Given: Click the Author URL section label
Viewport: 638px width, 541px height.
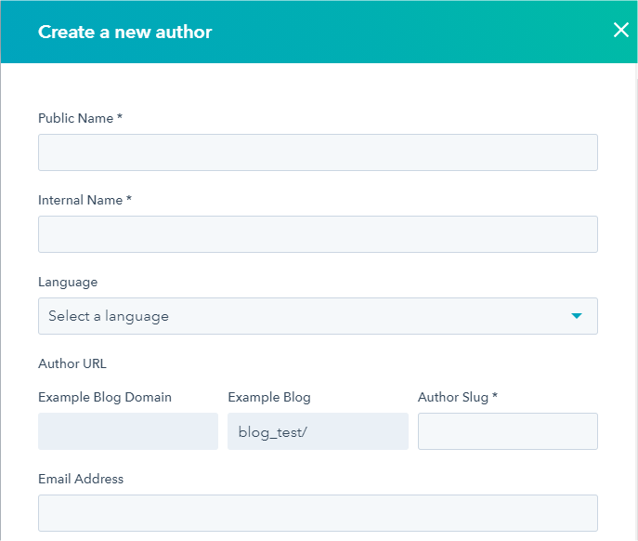Looking at the screenshot, I should click(72, 363).
